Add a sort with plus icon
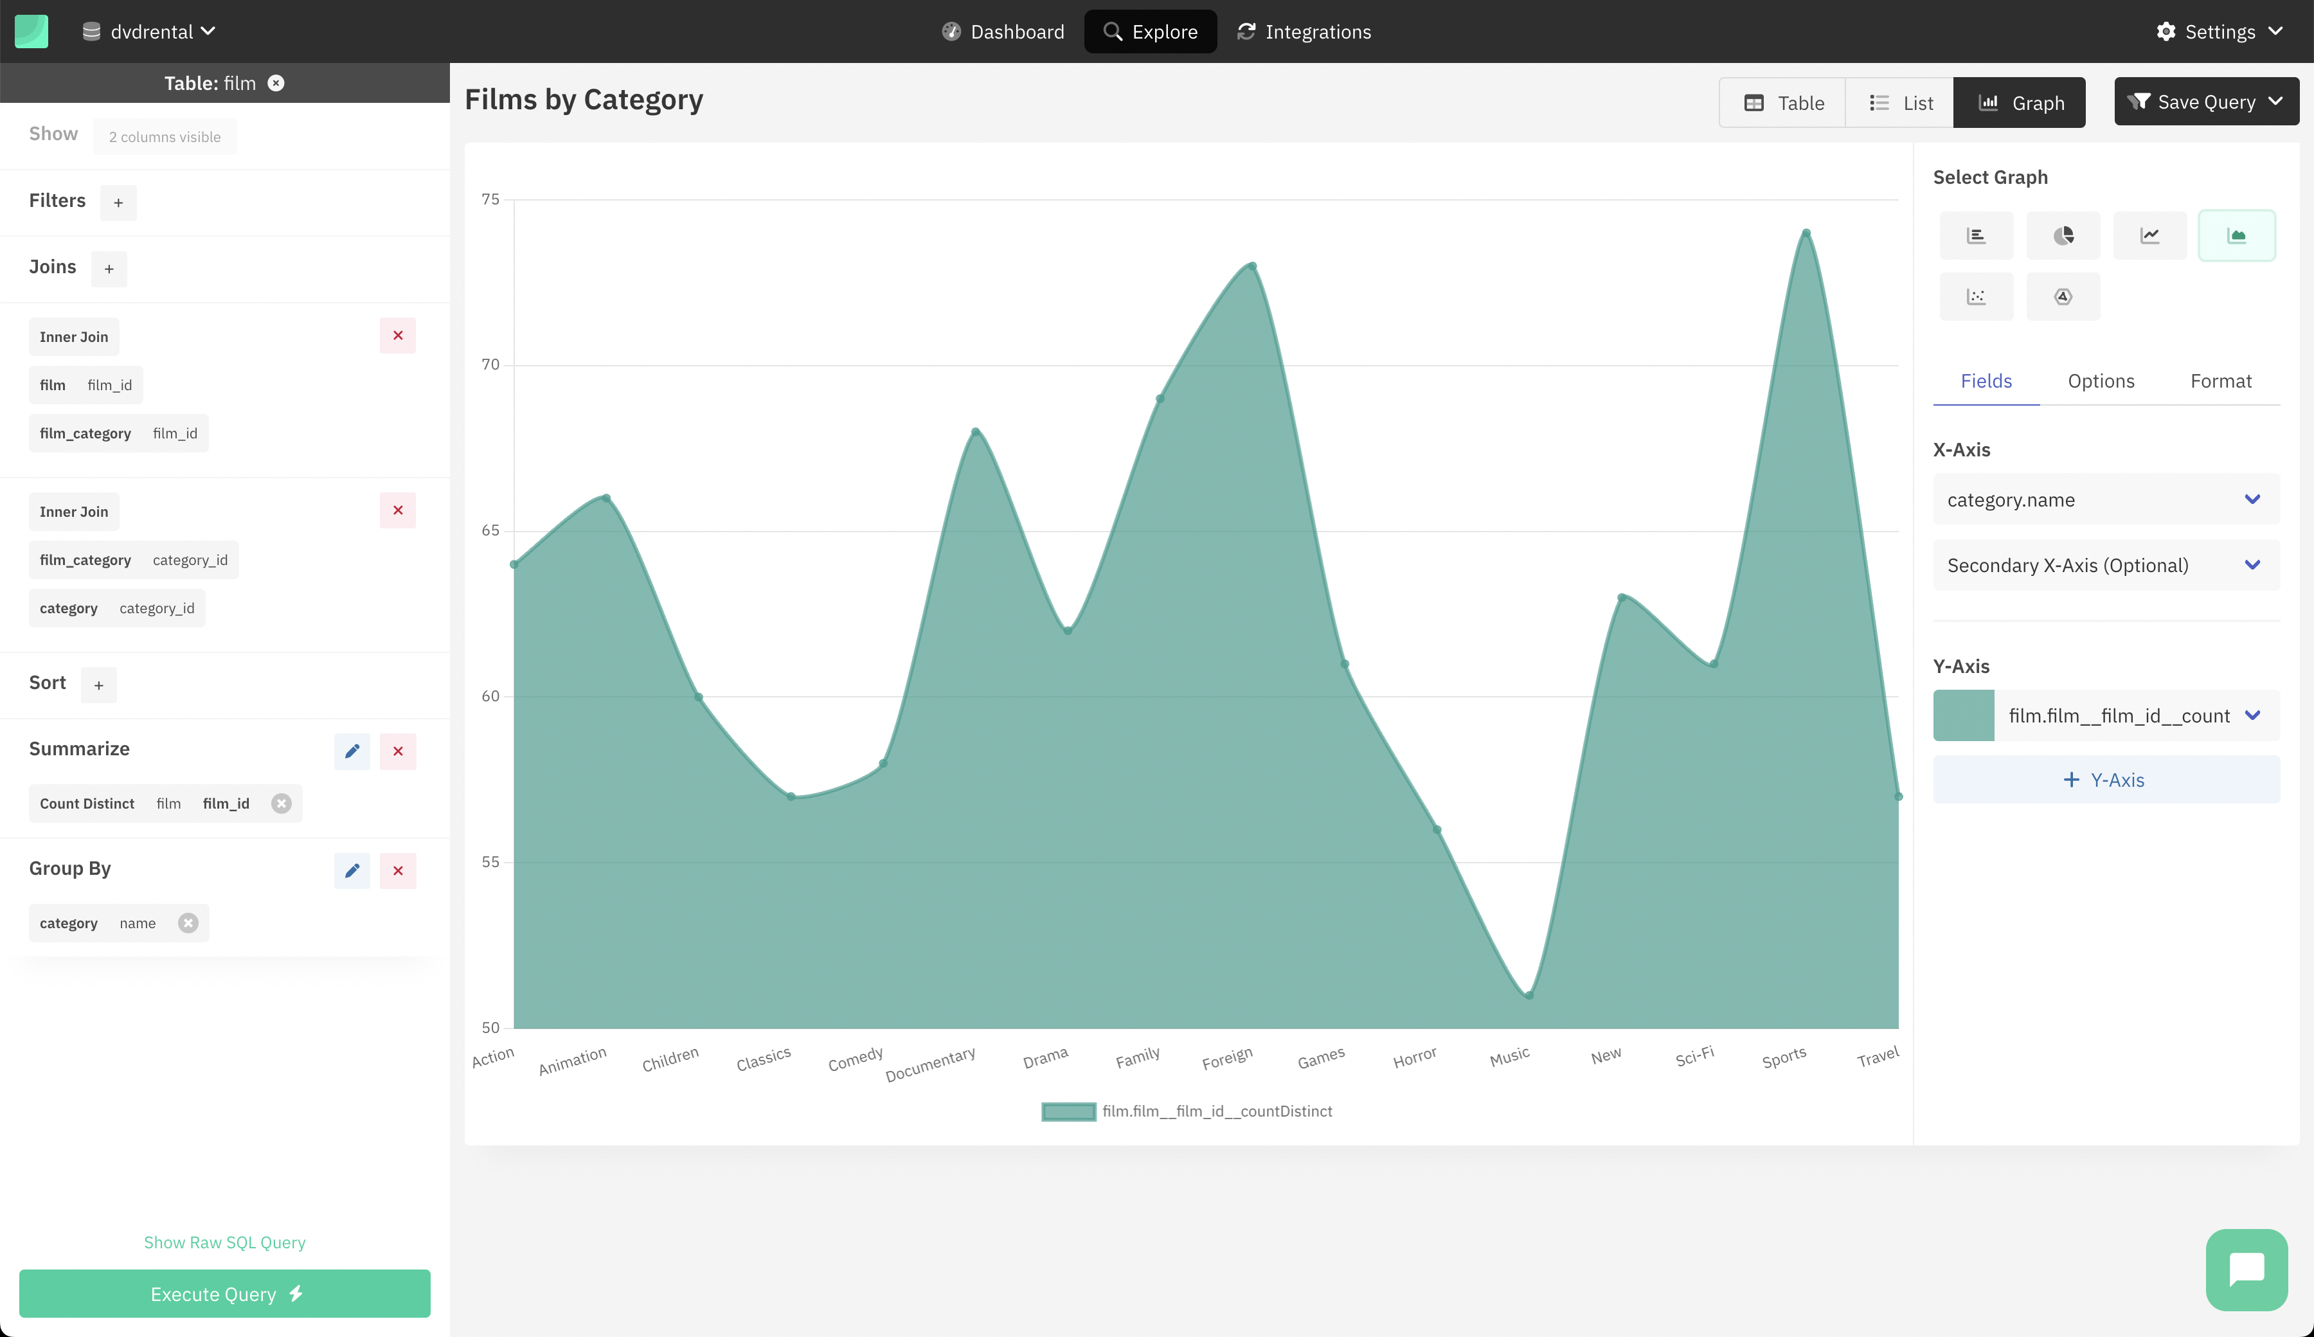The image size is (2314, 1337). (x=99, y=685)
